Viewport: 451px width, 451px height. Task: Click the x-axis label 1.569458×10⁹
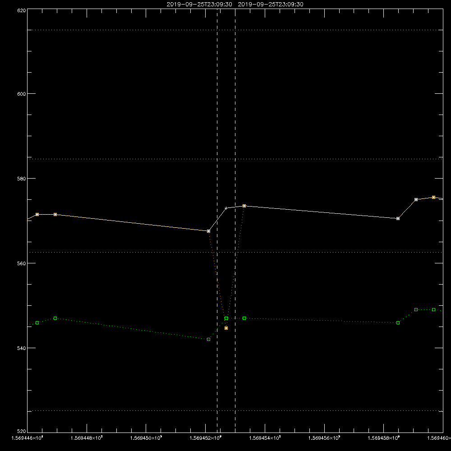point(384,438)
